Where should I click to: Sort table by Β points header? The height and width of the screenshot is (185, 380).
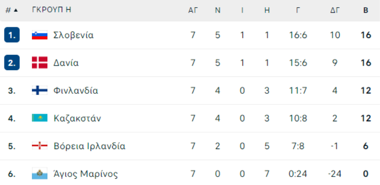366,11
